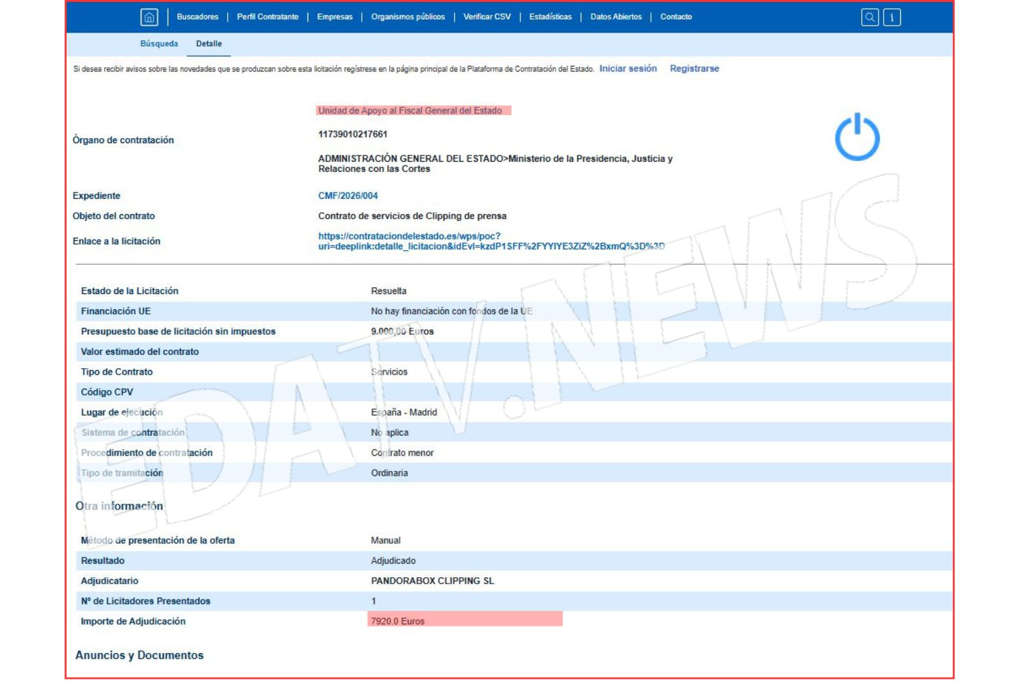Viewport: 1023px width, 682px height.
Task: Open the contrataciondelestado.es licitación deeplink
Action: 491,241
